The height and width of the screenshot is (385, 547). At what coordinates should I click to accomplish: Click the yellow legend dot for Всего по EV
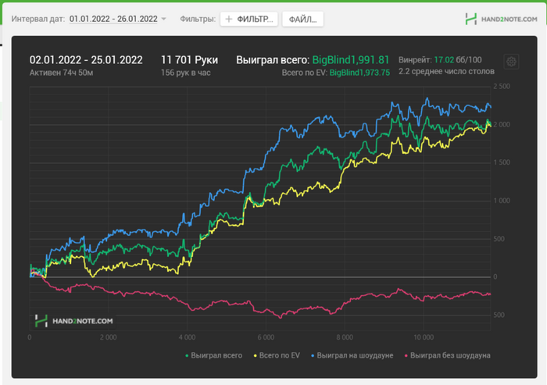[256, 355]
